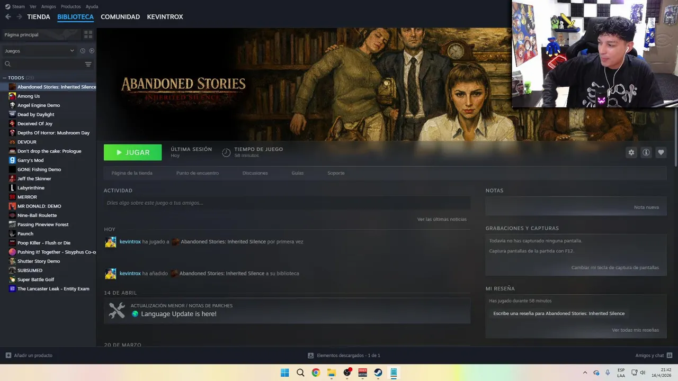Click the ready-to-play filter icon
The image size is (678, 381).
tap(92, 51)
